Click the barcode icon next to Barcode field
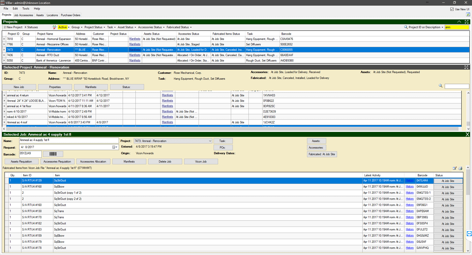This screenshot has width=472, height=255. coord(53,154)
